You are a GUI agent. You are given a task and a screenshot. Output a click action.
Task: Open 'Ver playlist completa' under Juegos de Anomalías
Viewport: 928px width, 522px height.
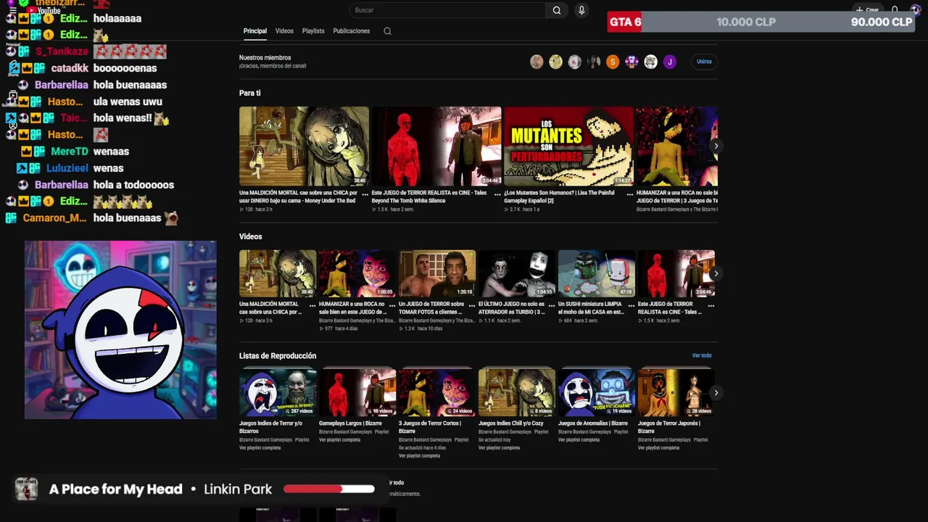pos(579,440)
